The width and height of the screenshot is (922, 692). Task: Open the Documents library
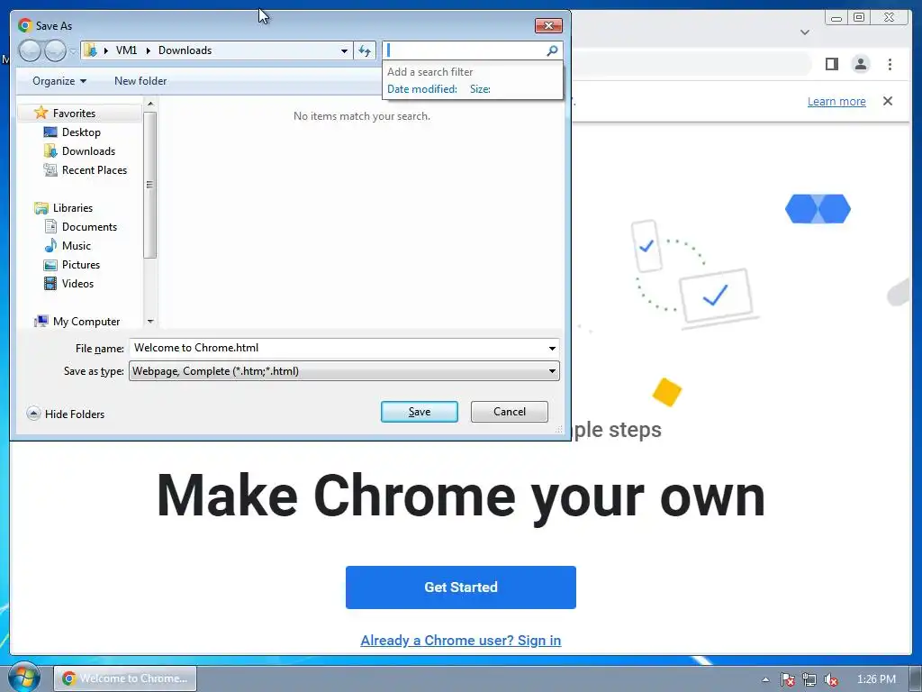[89, 226]
